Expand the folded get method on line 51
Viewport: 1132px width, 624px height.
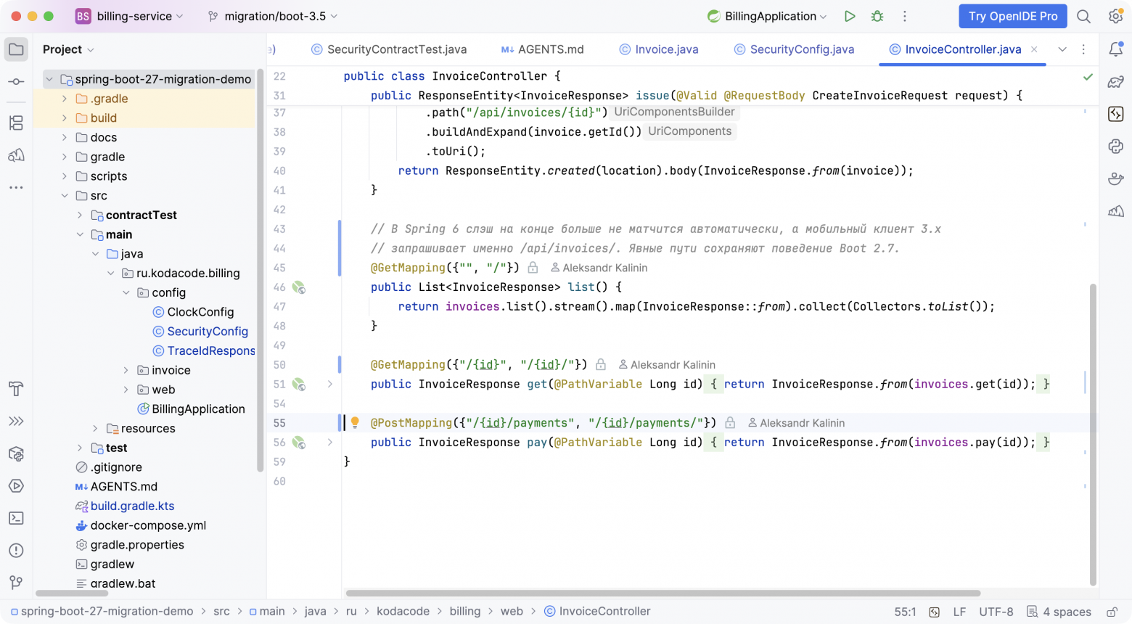click(x=330, y=384)
